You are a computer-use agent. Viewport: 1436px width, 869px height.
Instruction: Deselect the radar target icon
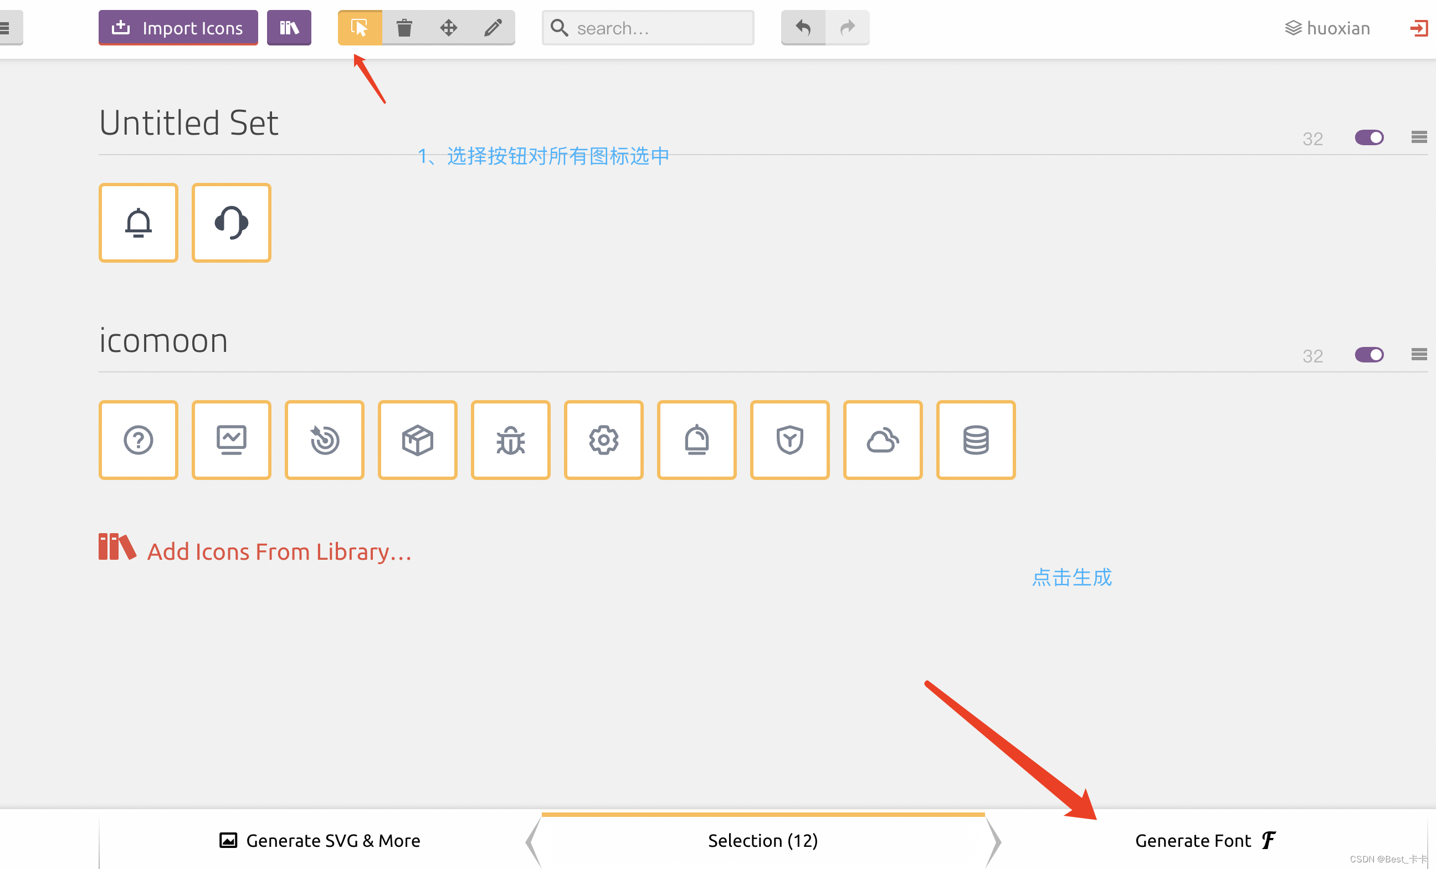325,440
